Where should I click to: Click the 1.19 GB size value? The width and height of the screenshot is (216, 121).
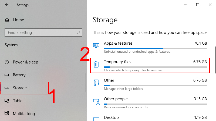(200, 118)
